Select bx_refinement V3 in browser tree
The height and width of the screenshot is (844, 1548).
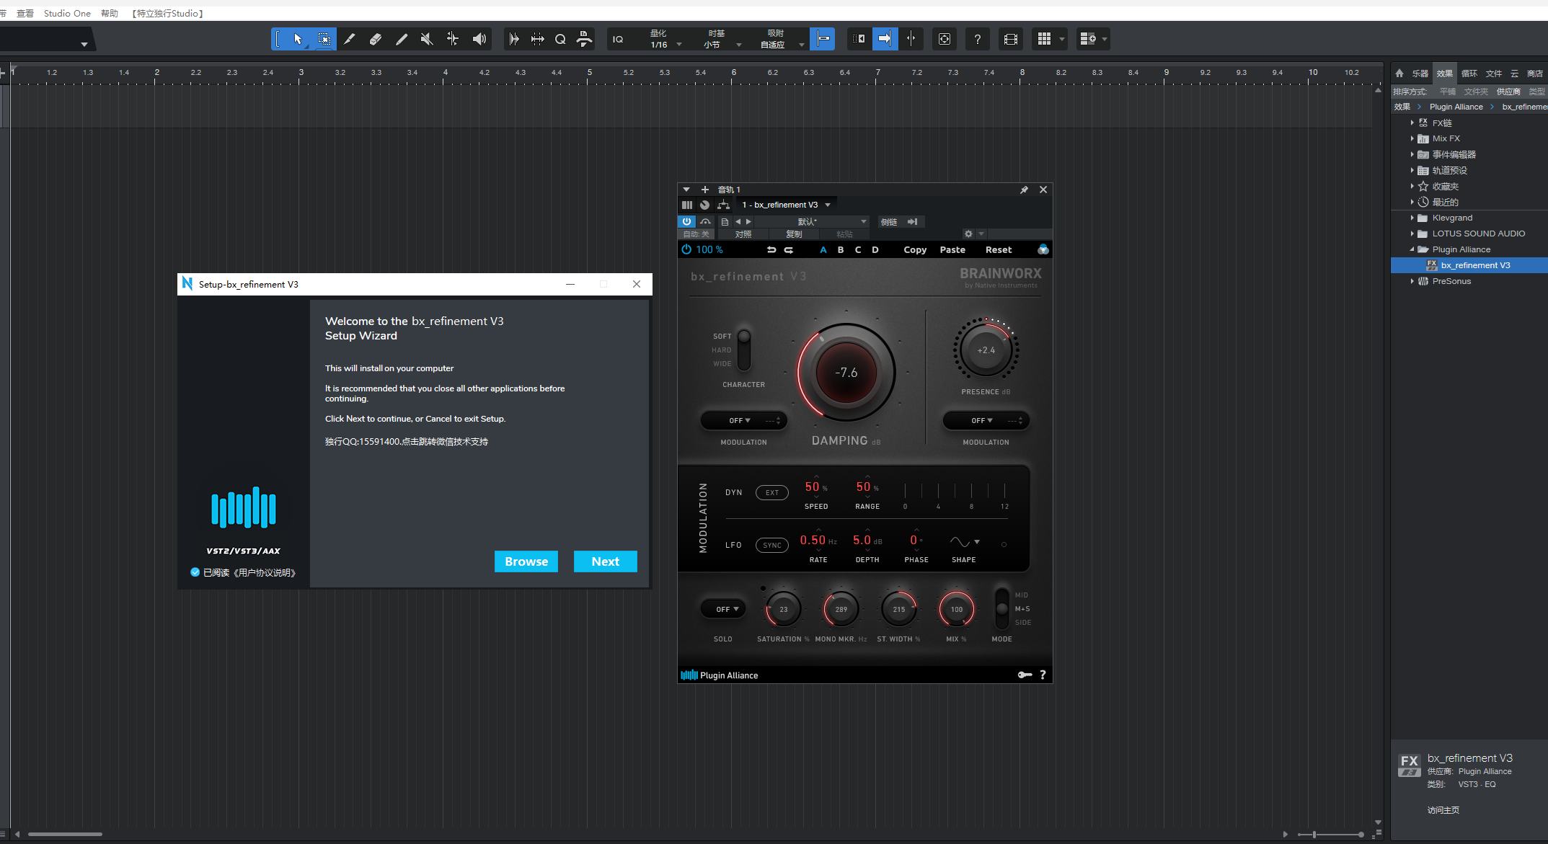pos(1469,265)
